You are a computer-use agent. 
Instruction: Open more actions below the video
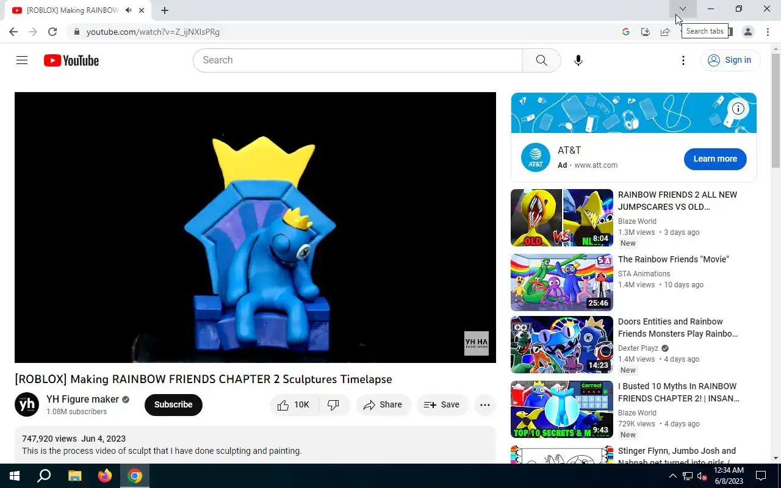[485, 405]
